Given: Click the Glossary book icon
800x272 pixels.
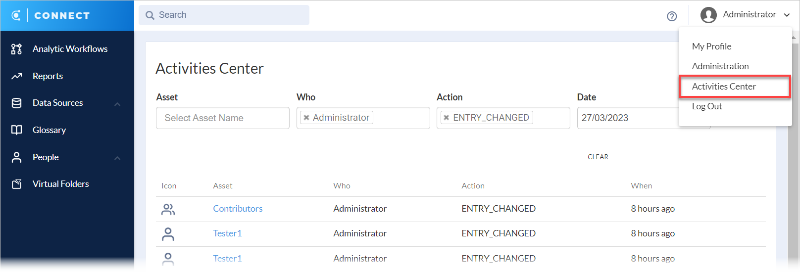Looking at the screenshot, I should click(x=17, y=130).
